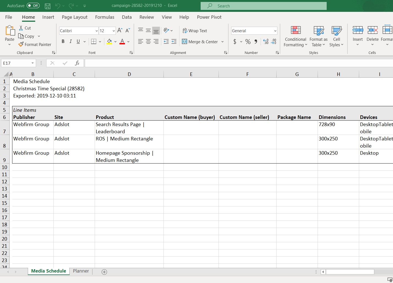
Task: Toggle Italic formatting
Action: [x=71, y=42]
